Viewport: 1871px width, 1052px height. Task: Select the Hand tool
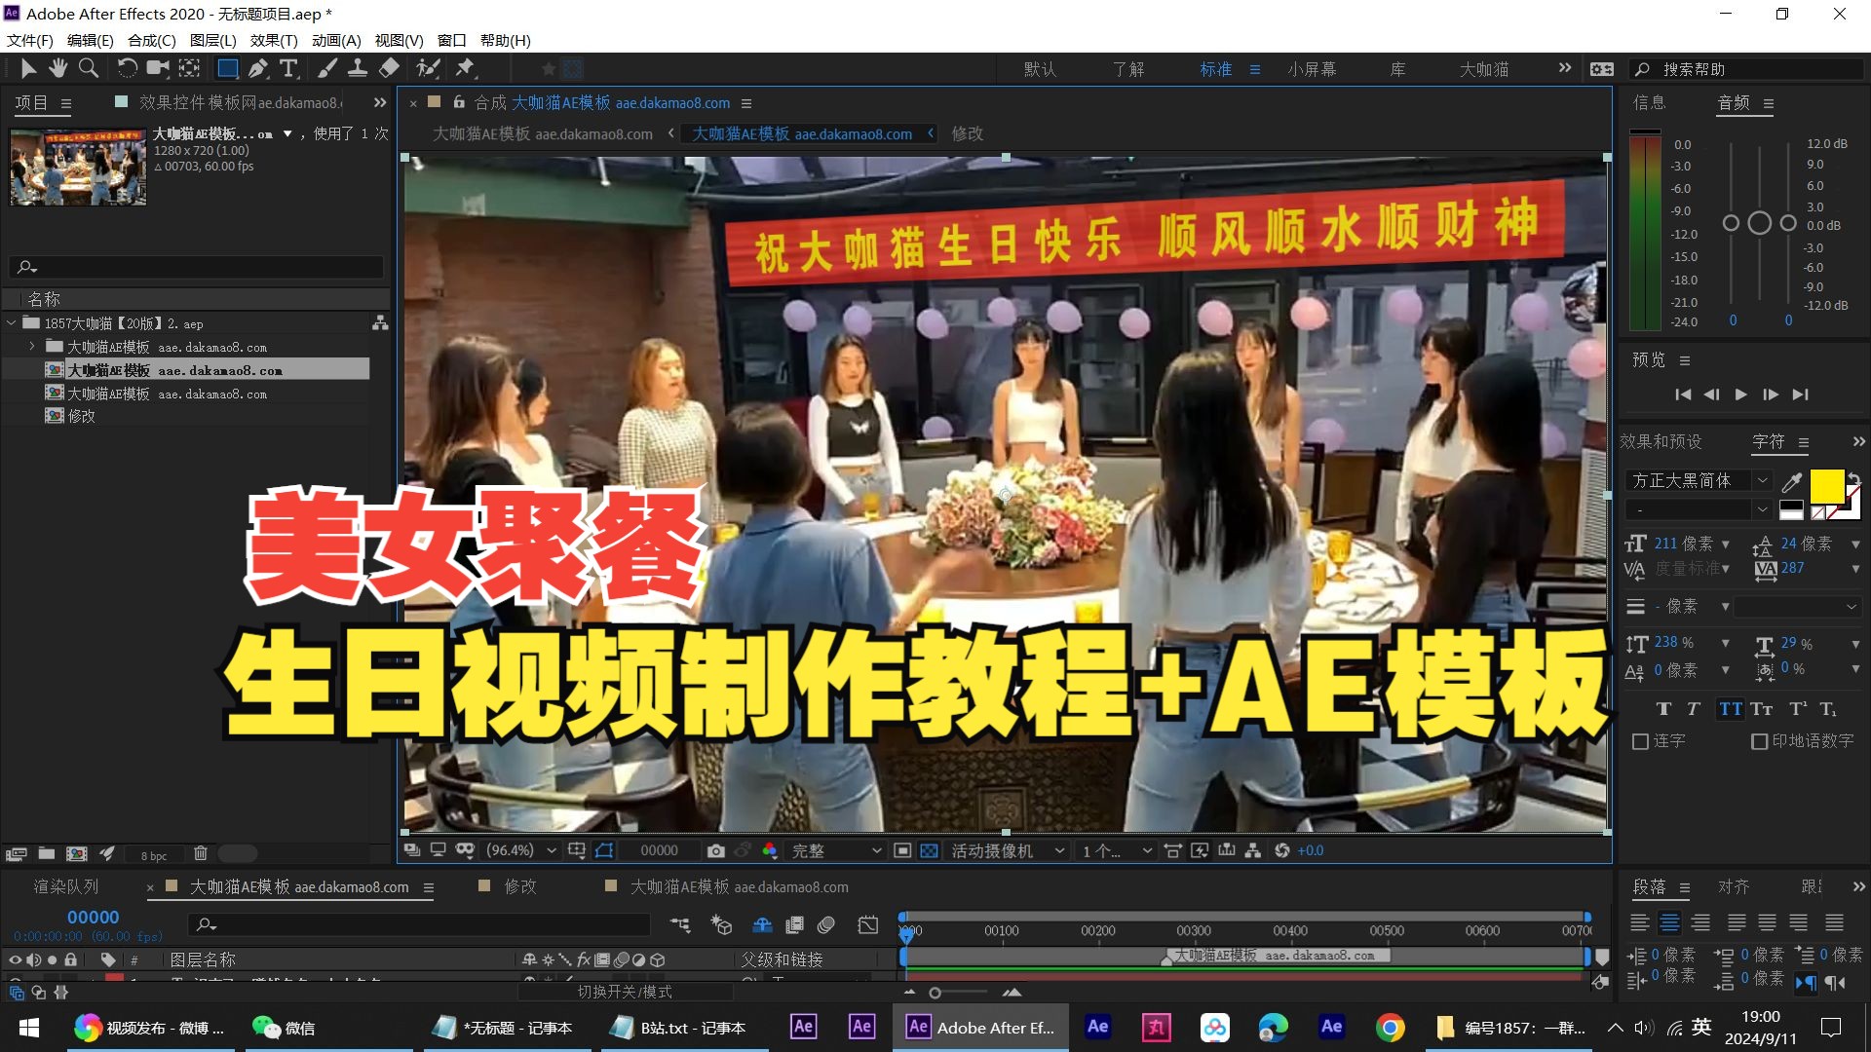[x=58, y=68]
